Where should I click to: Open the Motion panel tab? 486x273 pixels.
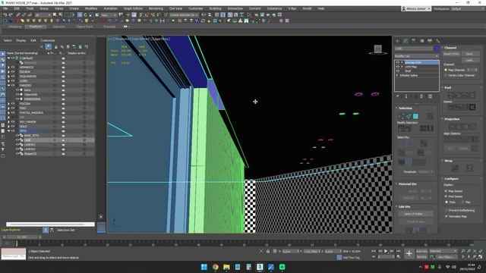(421, 41)
